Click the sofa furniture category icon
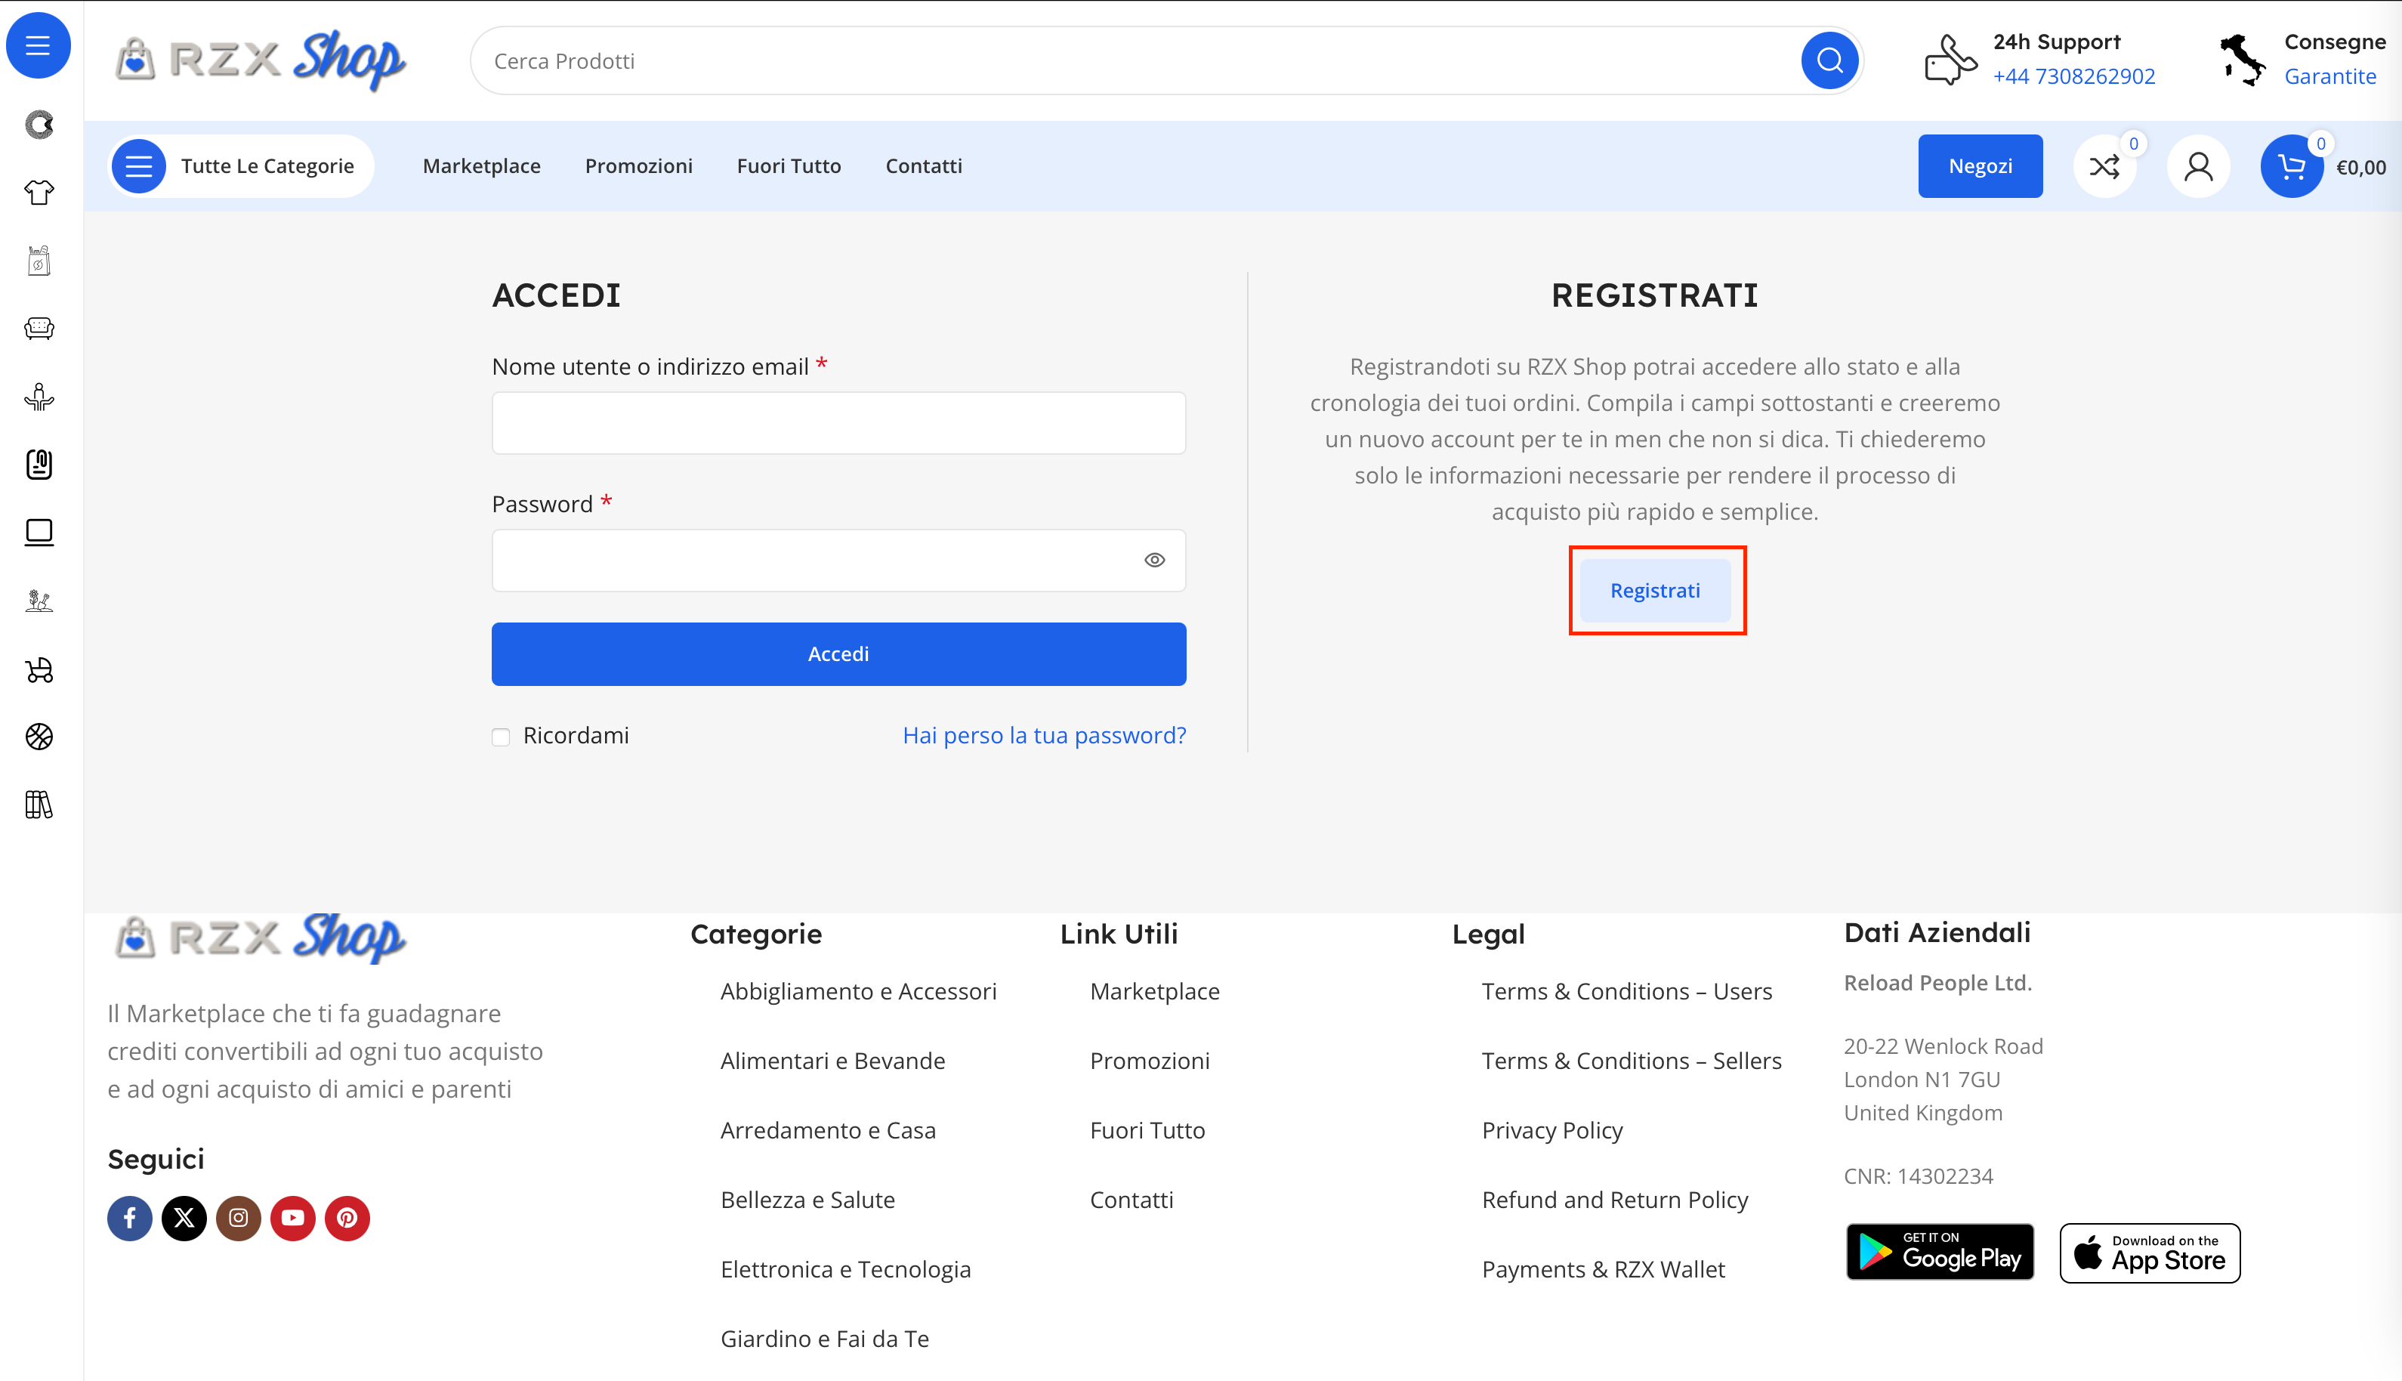Viewport: 2402px width, 1381px height. click(39, 328)
